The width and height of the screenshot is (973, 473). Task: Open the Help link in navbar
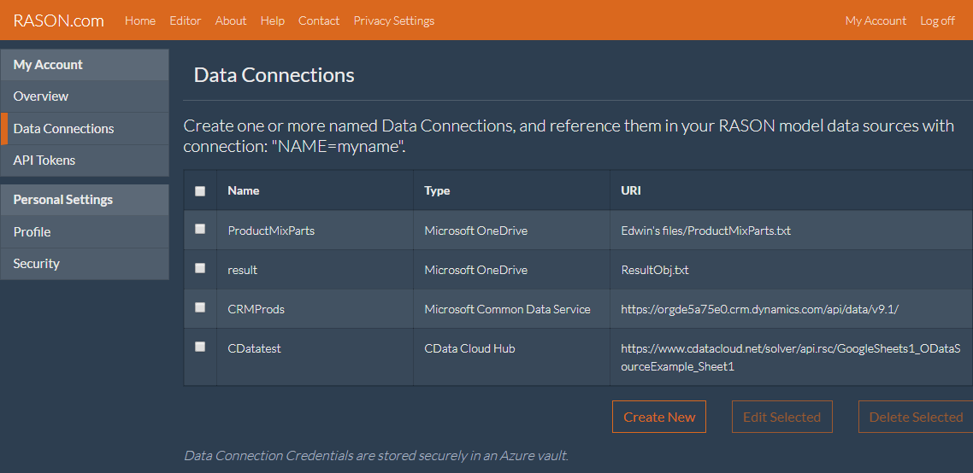[x=272, y=20]
